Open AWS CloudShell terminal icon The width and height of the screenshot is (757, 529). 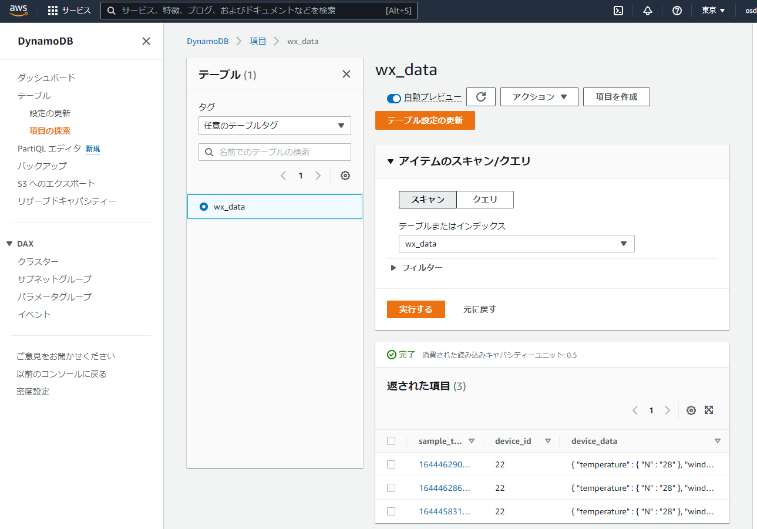618,11
